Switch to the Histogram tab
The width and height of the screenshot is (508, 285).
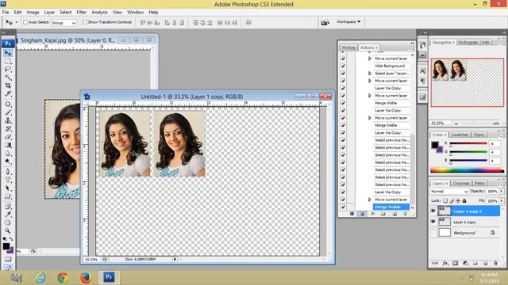pos(468,42)
